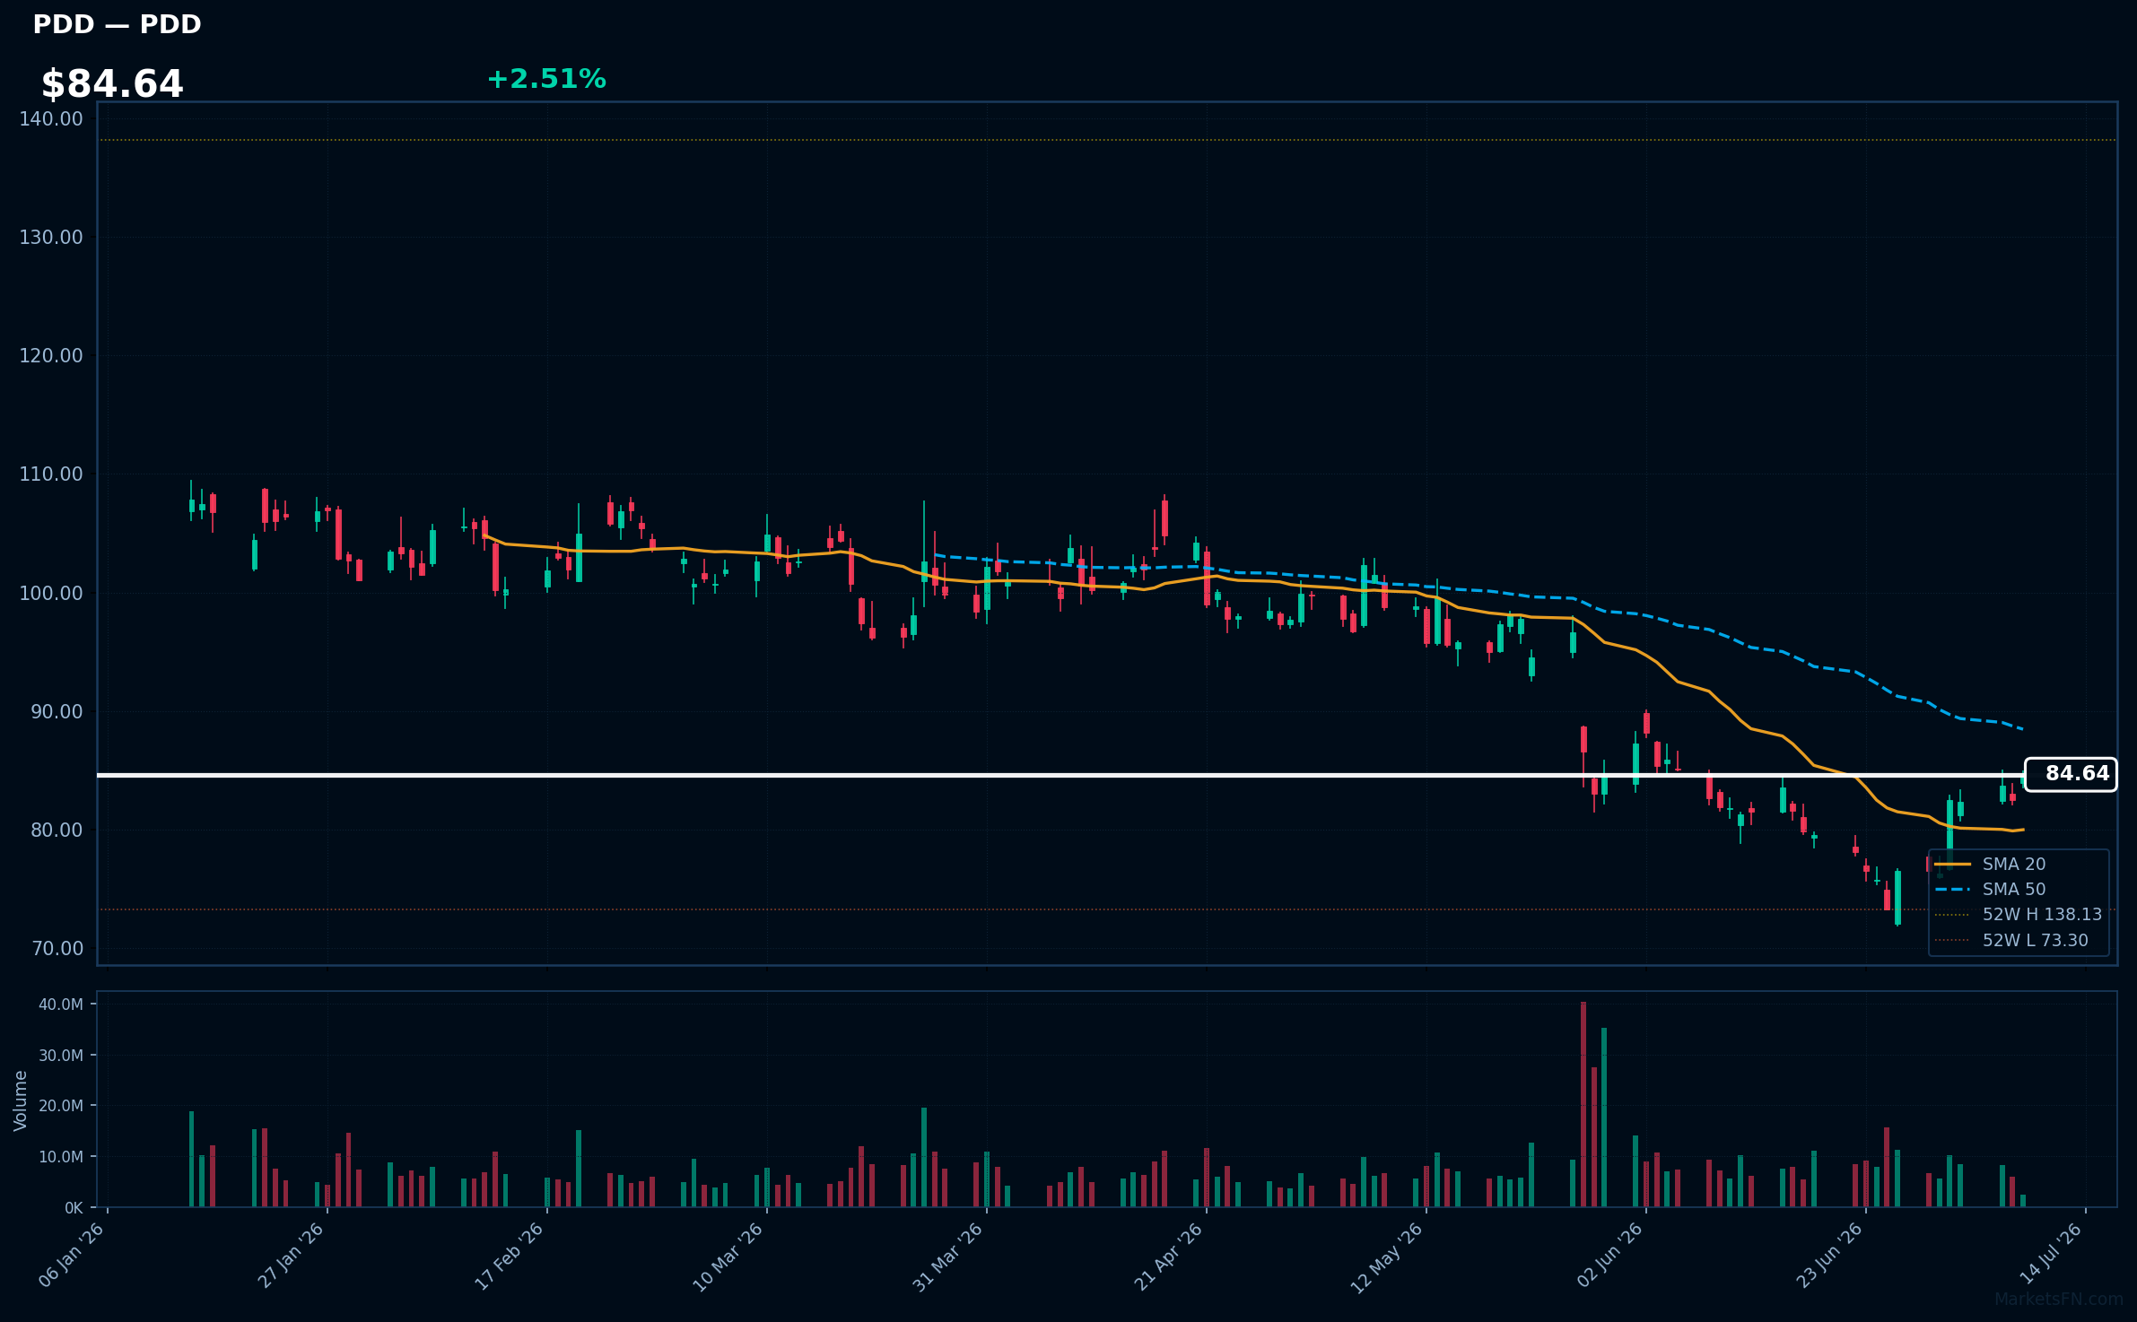The image size is (2137, 1322).
Task: Click the $84.64 current price heading
Action: coord(112,84)
